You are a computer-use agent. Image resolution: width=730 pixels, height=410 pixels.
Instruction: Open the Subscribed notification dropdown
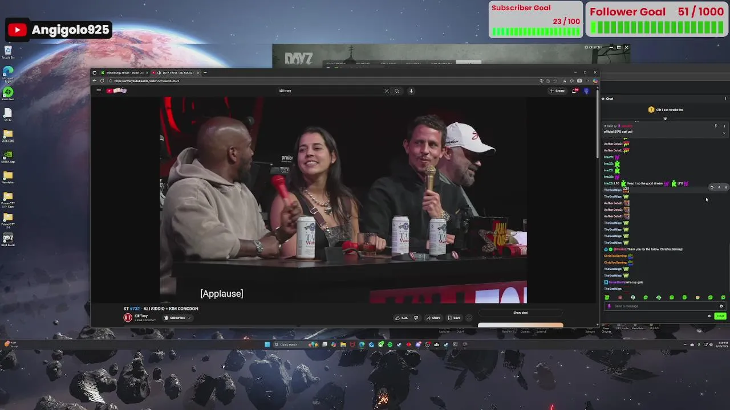[177, 318]
